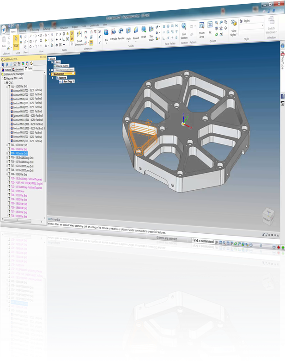Toggle Part Copy 1 visibility icon
The height and width of the screenshot is (361, 285).
click(x=60, y=81)
